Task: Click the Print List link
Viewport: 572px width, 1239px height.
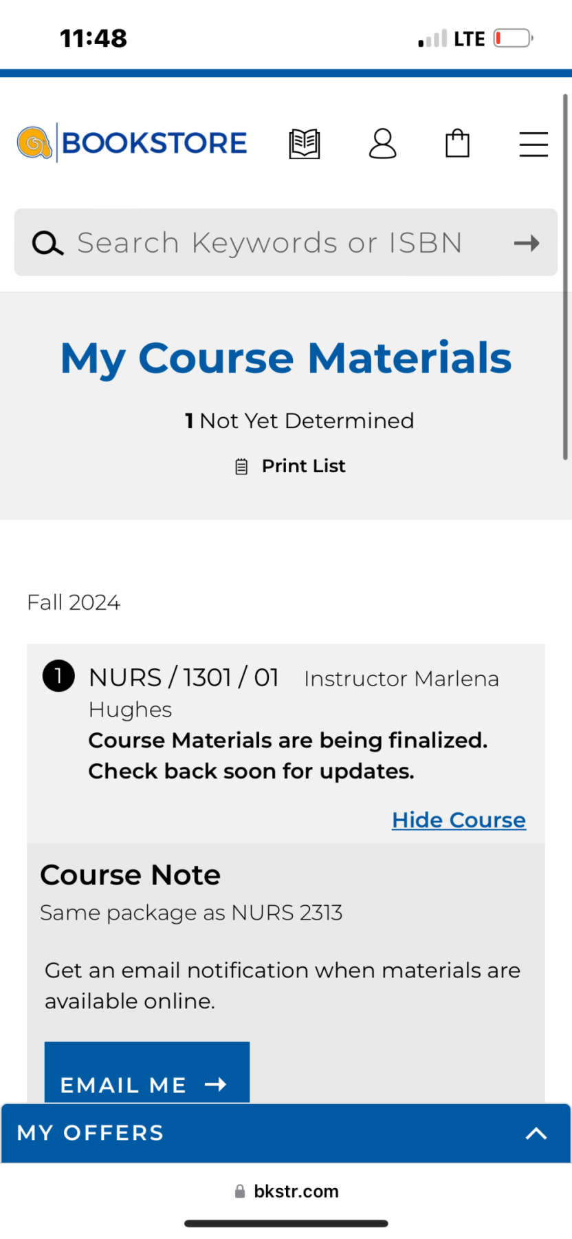Action: click(x=303, y=466)
